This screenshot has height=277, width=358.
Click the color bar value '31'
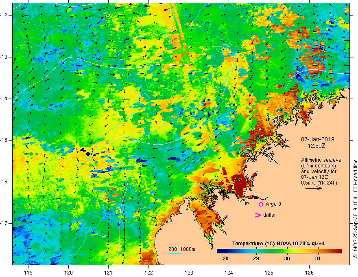pyautogui.click(x=317, y=259)
